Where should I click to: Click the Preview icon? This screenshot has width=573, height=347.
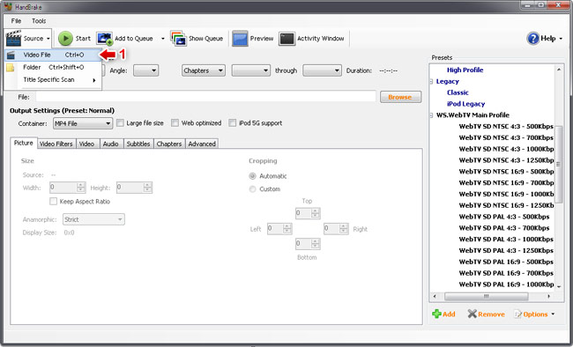point(240,39)
